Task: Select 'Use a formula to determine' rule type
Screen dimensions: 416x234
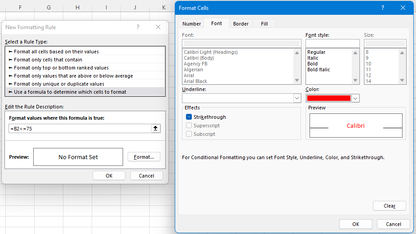Action: [70, 92]
